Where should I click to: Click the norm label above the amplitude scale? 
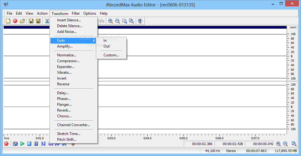coord(293,27)
